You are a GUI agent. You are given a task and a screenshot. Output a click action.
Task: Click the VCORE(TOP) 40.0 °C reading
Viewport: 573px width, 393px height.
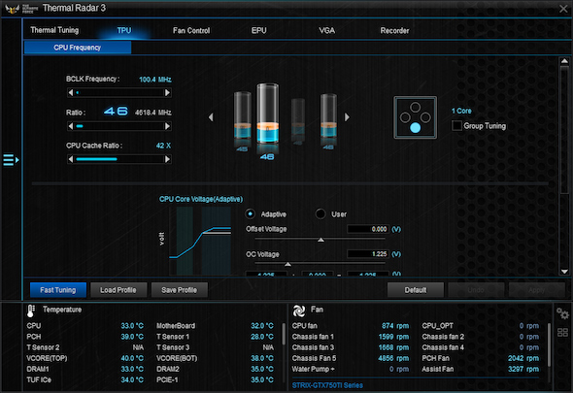click(x=132, y=358)
